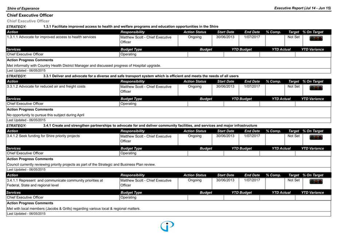
Task: Click the blue 'i' logo at page bottom
Action: tap(167, 226)
